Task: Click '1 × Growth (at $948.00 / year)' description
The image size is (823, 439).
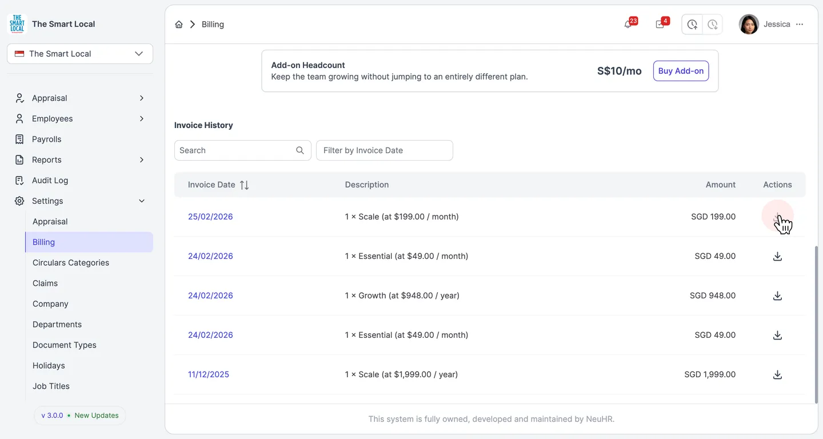Action: point(402,296)
